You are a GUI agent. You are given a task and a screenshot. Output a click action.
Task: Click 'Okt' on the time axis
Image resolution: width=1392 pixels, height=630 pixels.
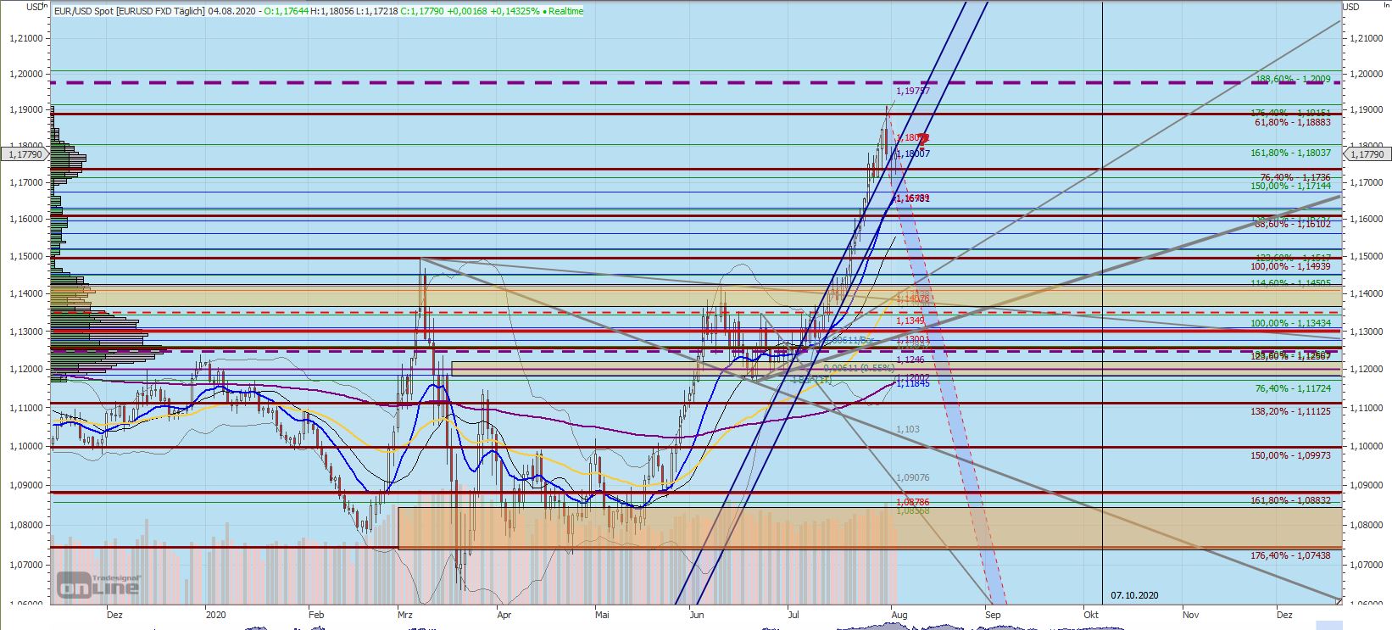coord(1091,614)
